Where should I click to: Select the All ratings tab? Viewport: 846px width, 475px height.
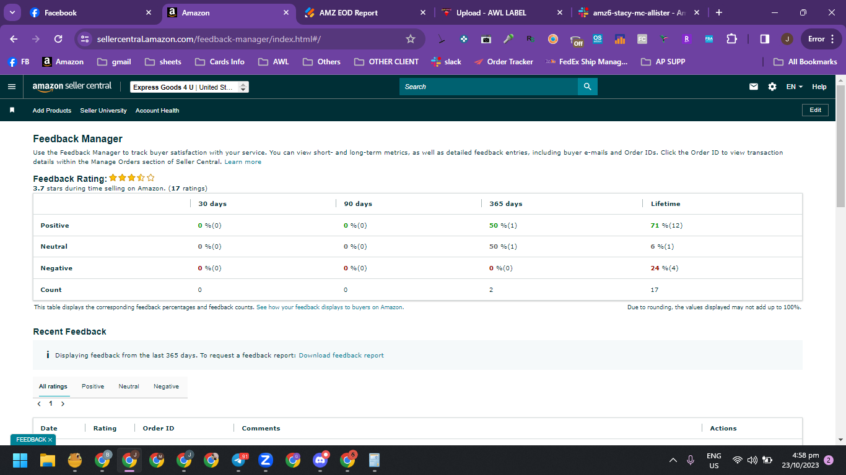tap(53, 387)
